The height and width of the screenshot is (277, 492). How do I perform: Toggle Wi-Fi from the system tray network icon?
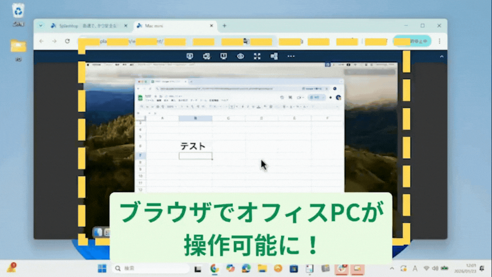click(x=427, y=268)
